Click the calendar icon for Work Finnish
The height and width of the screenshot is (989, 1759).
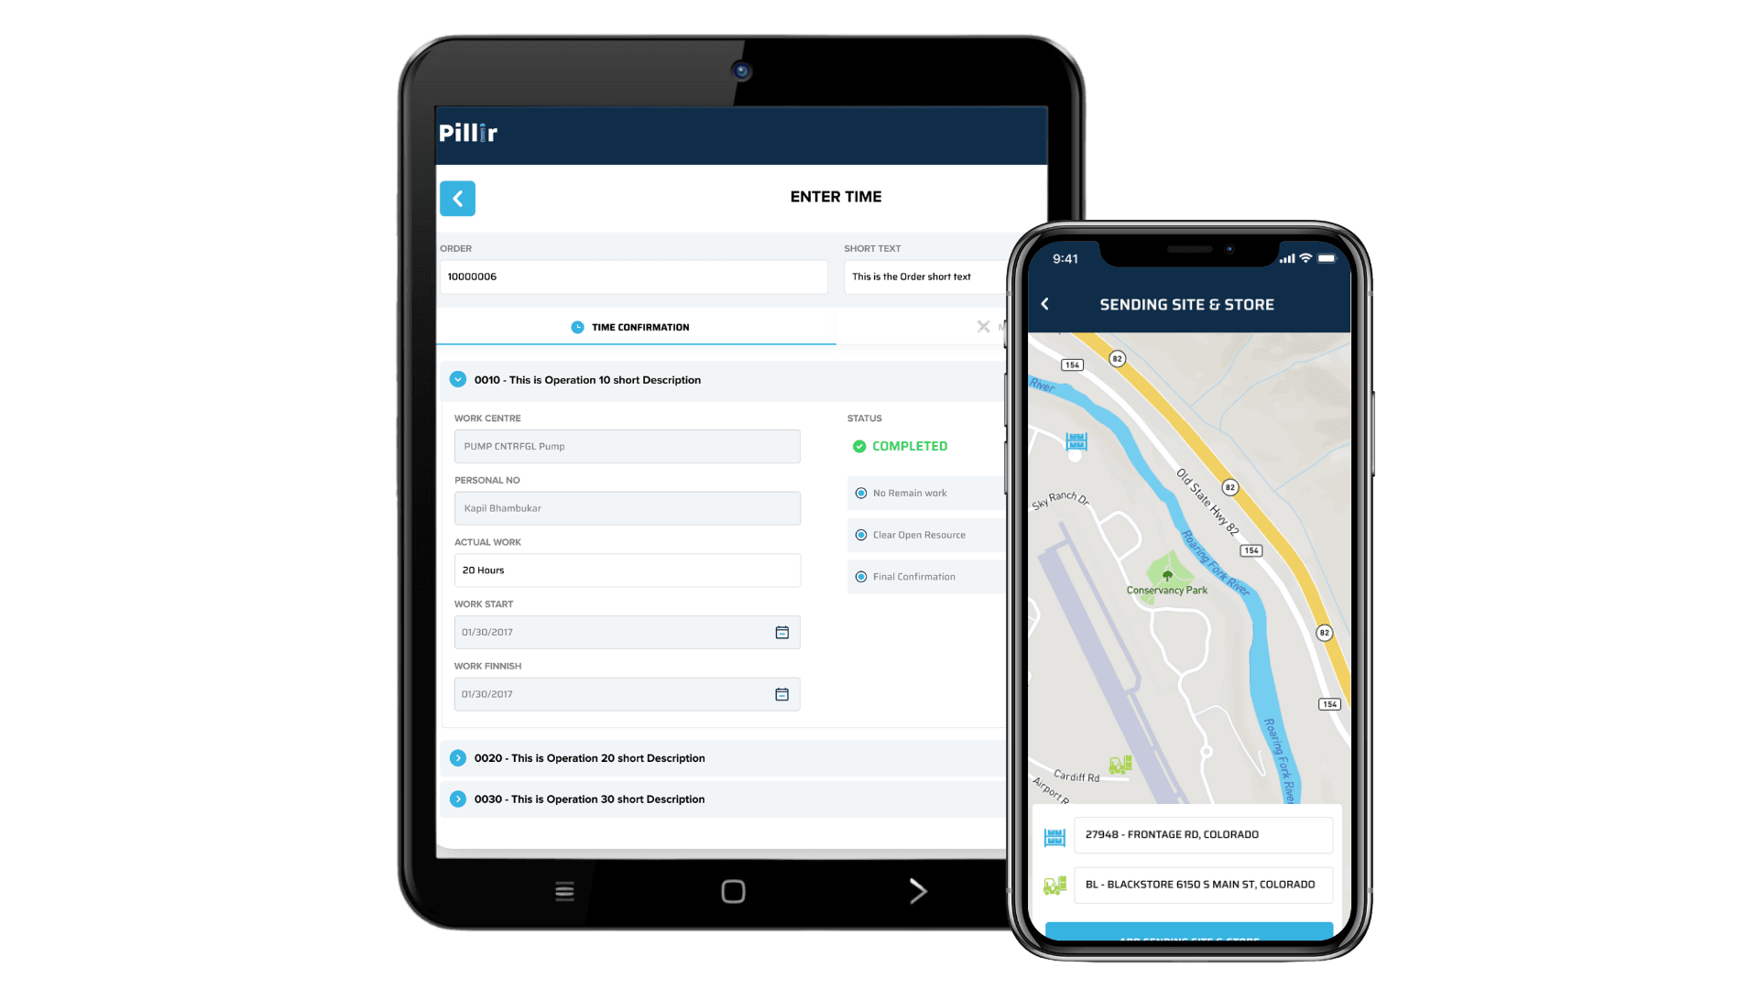pos(781,693)
